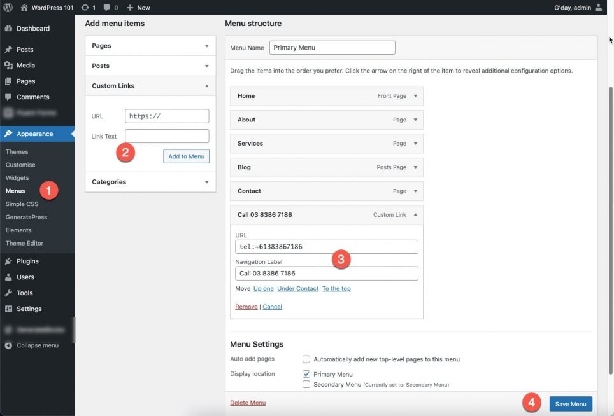Select Theme Editor submenu item

coord(24,243)
